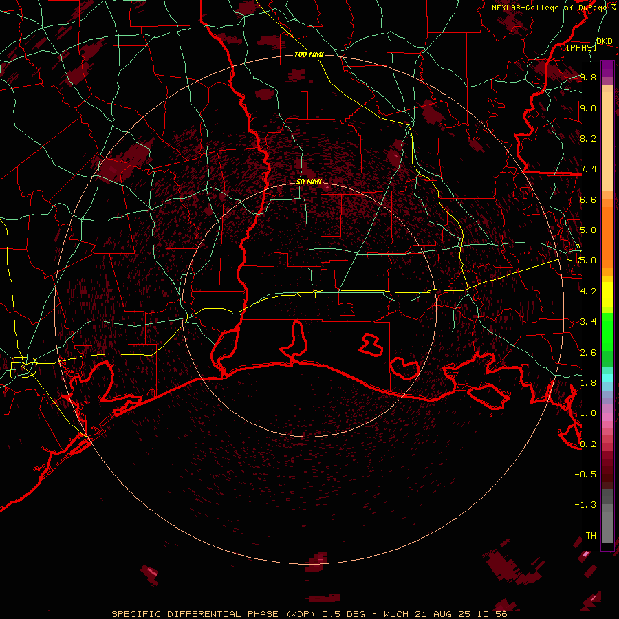Viewport: 619px width, 619px height.
Task: Pick the purple top segment of the color bar
Action: (x=607, y=69)
